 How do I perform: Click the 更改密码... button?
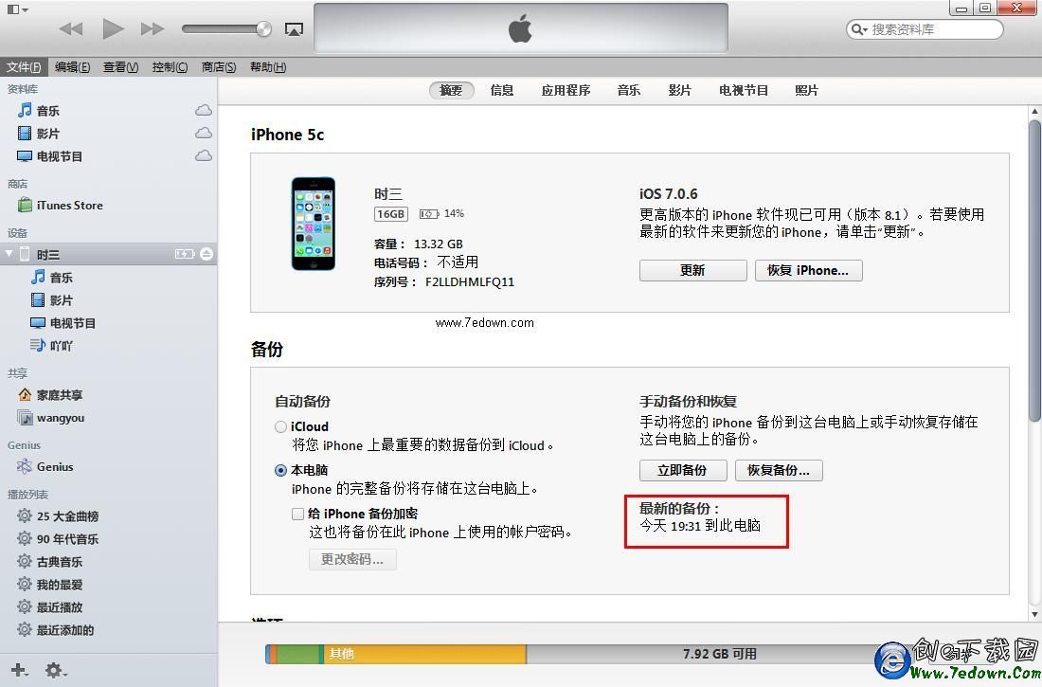point(352,559)
